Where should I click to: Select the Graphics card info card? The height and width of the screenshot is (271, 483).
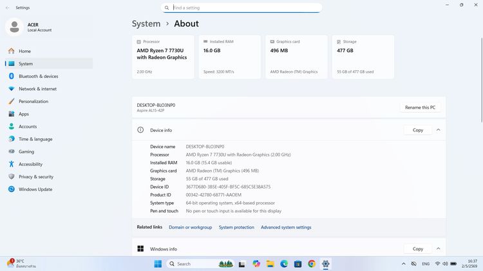click(x=296, y=57)
